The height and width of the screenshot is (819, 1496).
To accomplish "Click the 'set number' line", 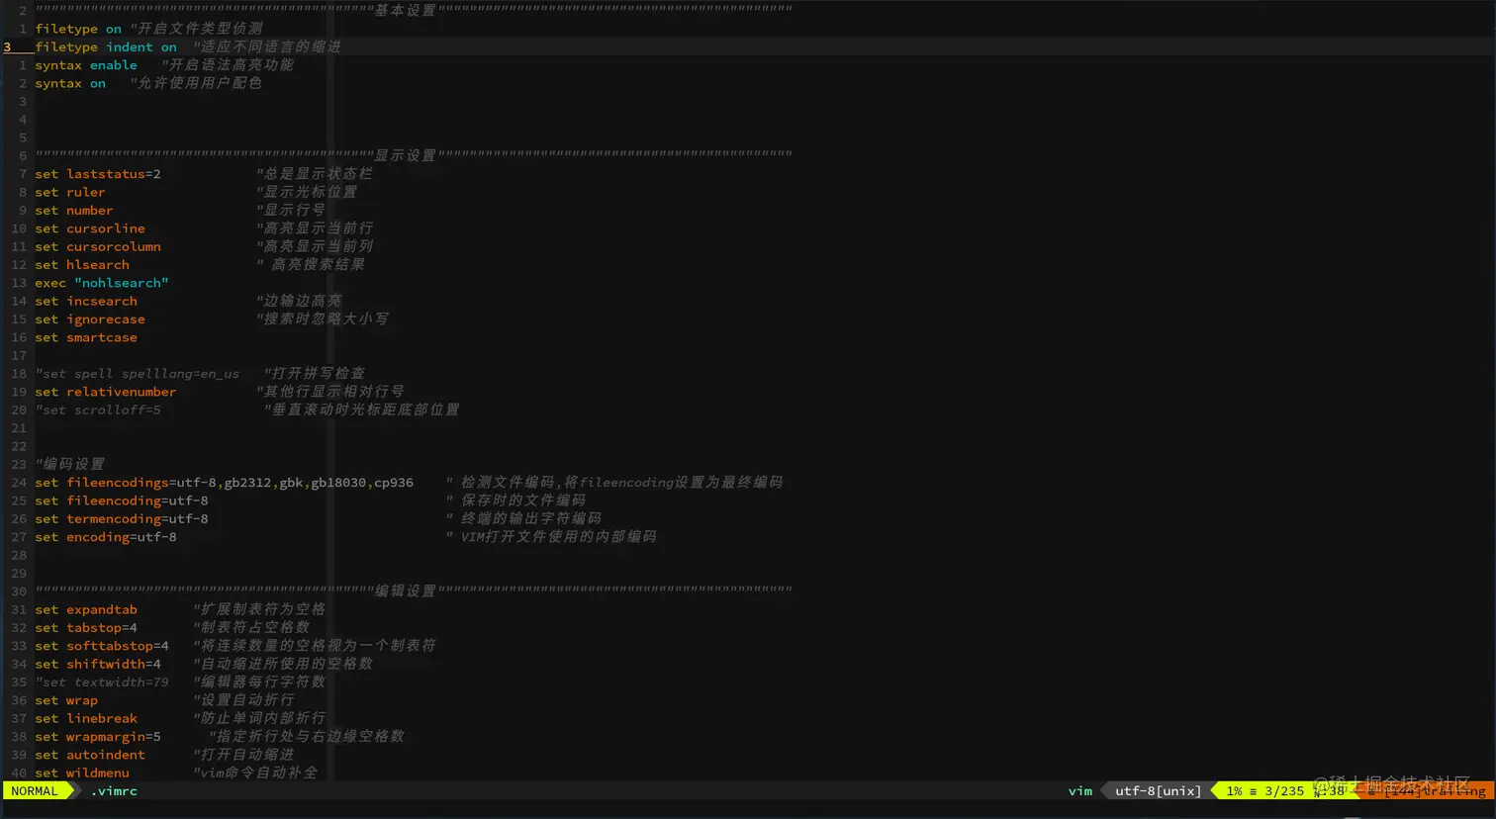I will click(74, 210).
